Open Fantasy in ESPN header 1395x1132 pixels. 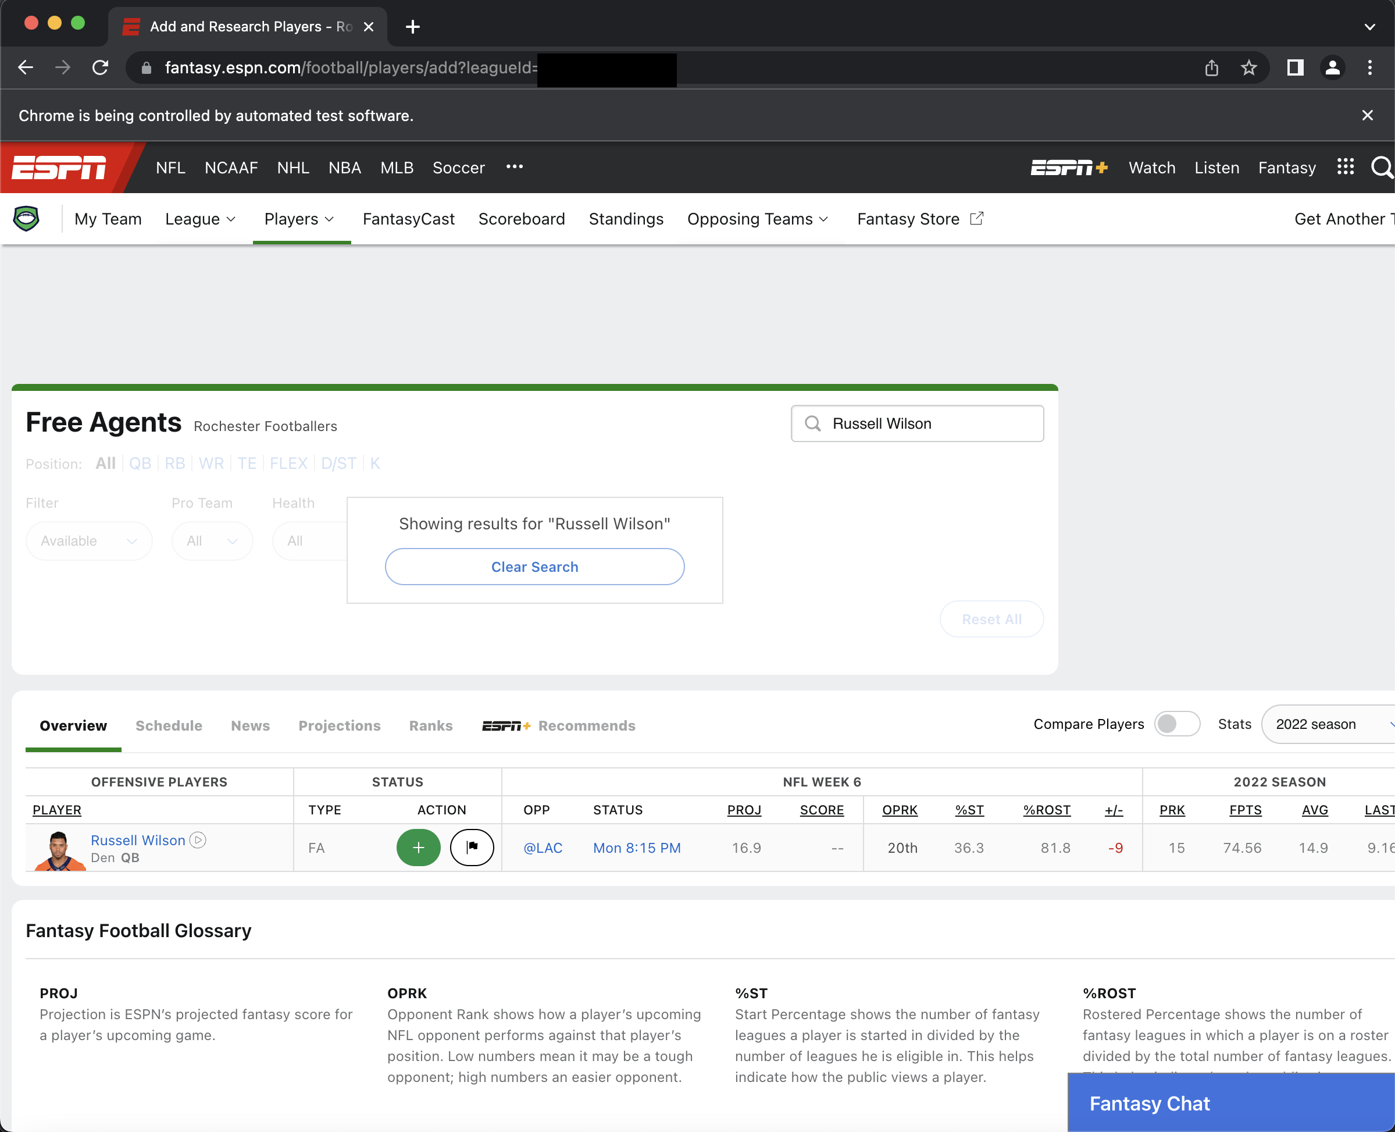[1287, 168]
